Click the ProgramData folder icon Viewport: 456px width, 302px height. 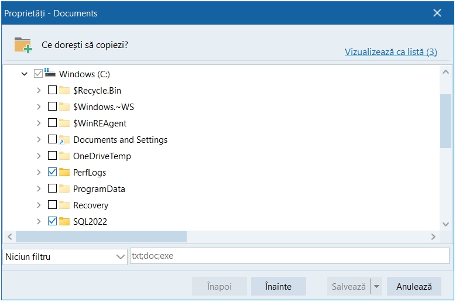(64, 189)
